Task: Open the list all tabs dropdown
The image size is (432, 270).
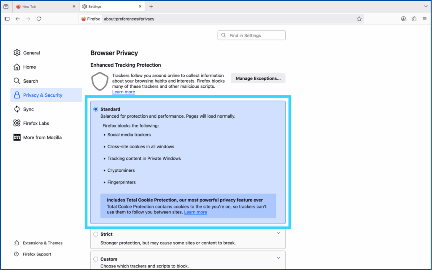Action: coord(425,7)
